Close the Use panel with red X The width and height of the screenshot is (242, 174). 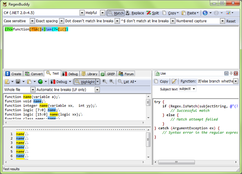[236, 74]
